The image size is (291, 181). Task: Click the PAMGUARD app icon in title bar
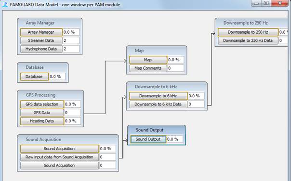(x=5, y=4)
